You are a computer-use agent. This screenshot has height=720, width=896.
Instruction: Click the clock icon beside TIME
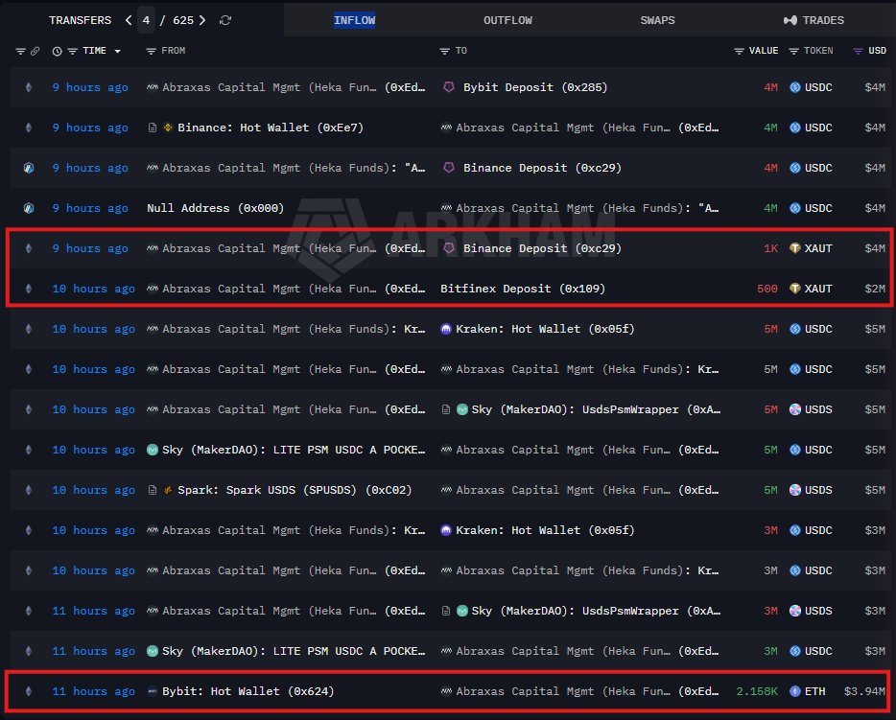click(58, 51)
